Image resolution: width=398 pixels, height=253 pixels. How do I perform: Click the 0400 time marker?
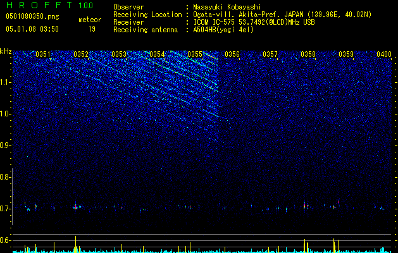pos(384,54)
